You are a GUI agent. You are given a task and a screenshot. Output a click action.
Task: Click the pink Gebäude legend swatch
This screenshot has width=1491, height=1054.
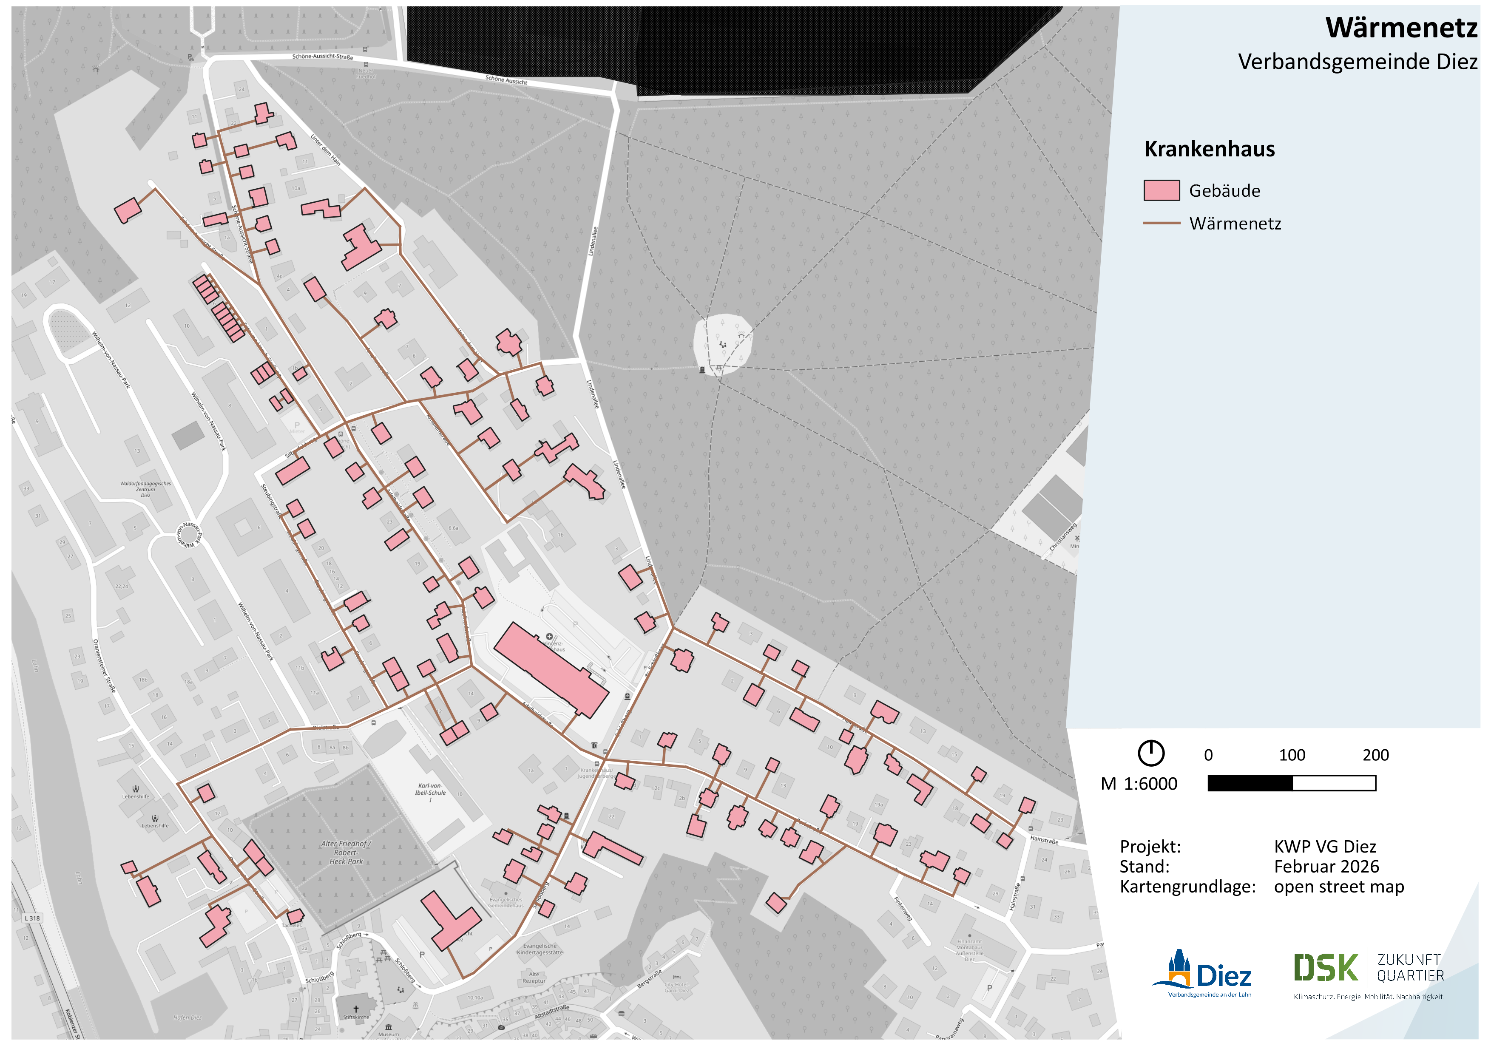[1161, 191]
